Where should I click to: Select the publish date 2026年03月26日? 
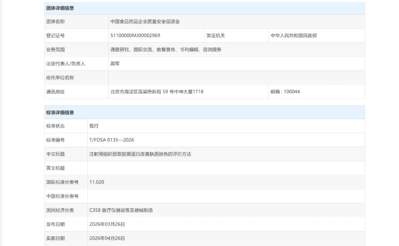107,224
